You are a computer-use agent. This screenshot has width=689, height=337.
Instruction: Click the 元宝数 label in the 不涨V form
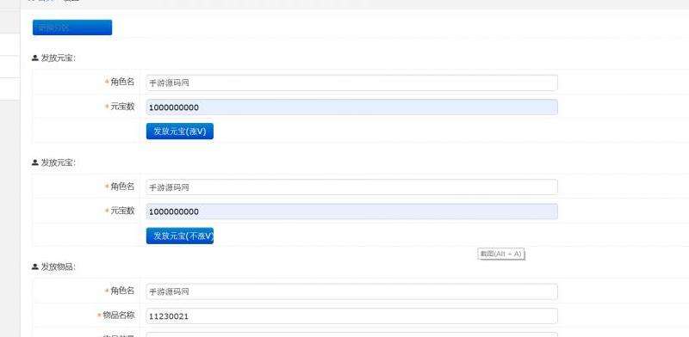pyautogui.click(x=122, y=211)
